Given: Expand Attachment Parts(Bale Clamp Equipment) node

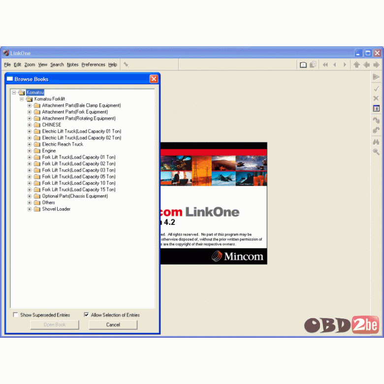Looking at the screenshot, I should (x=30, y=105).
